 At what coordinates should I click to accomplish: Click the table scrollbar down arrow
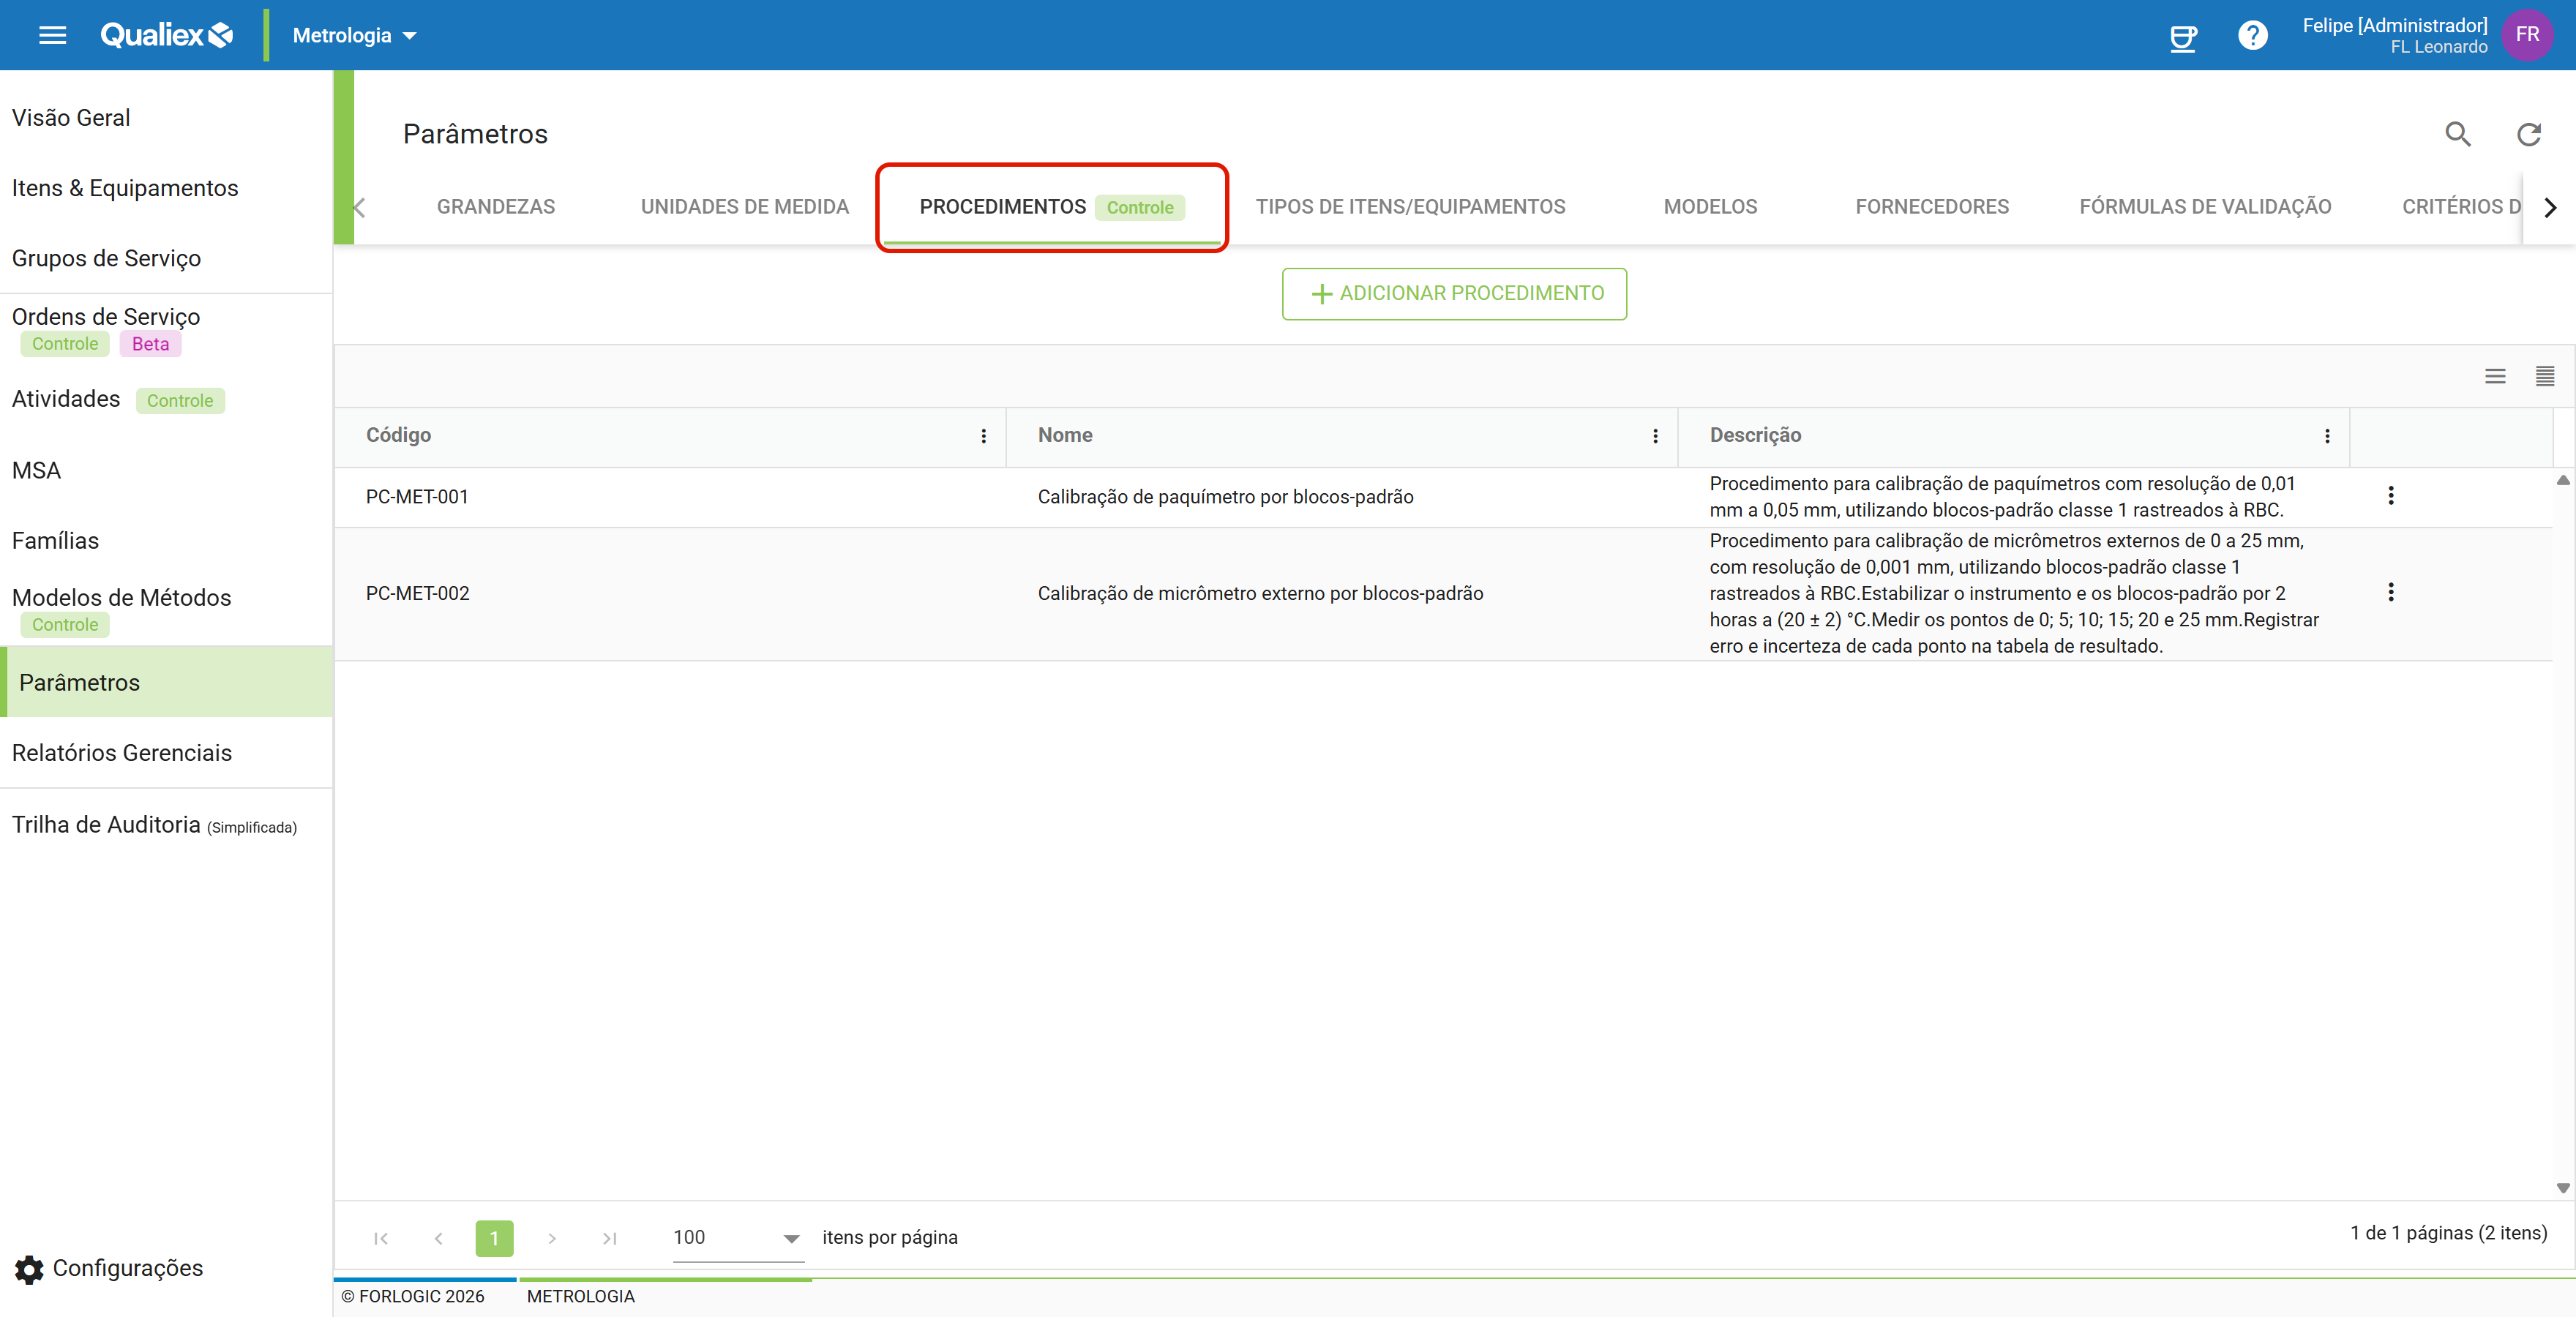point(2563,1188)
